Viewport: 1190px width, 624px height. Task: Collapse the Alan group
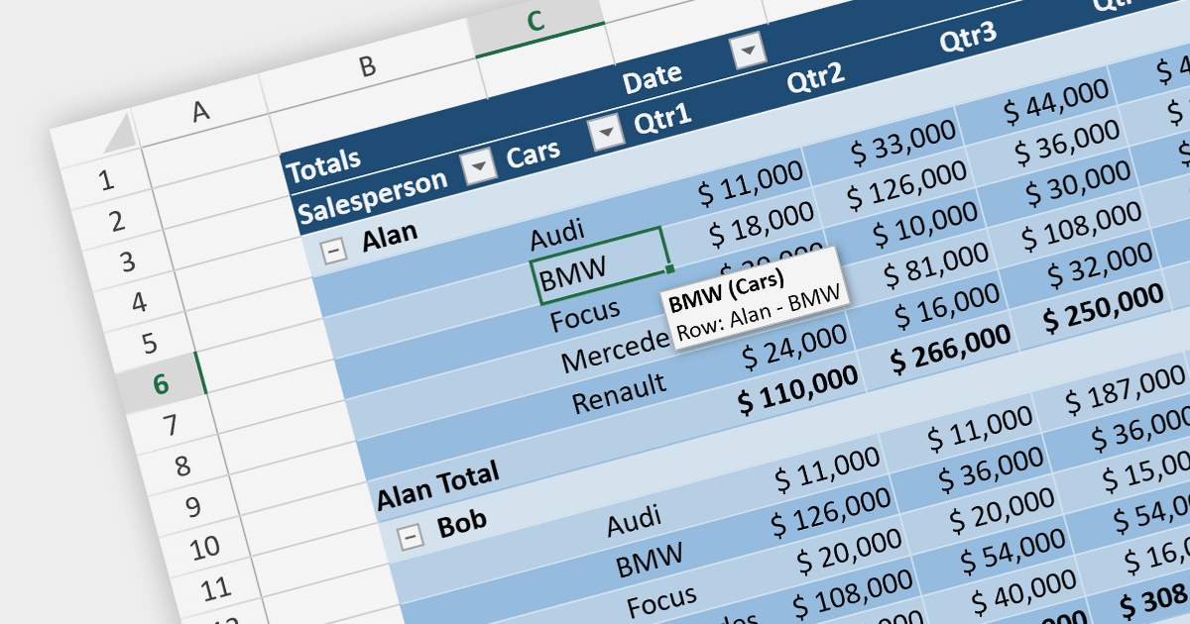(336, 252)
